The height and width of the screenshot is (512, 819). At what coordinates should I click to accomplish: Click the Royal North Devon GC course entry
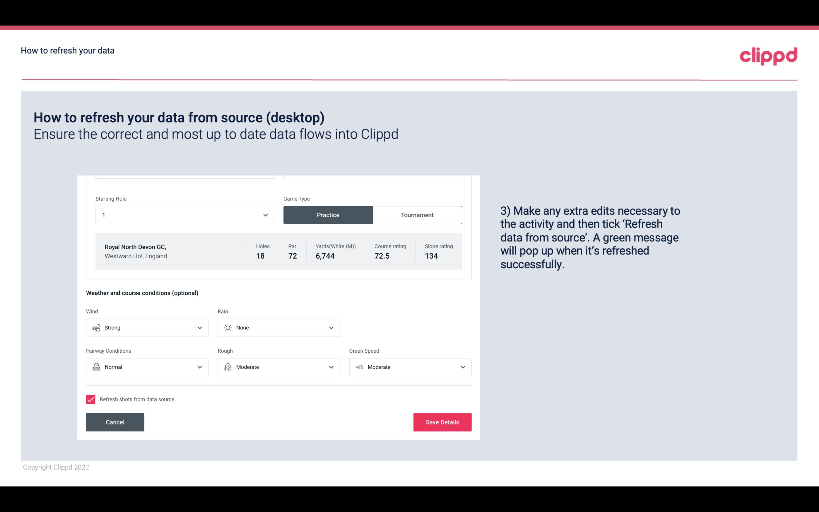point(278,251)
